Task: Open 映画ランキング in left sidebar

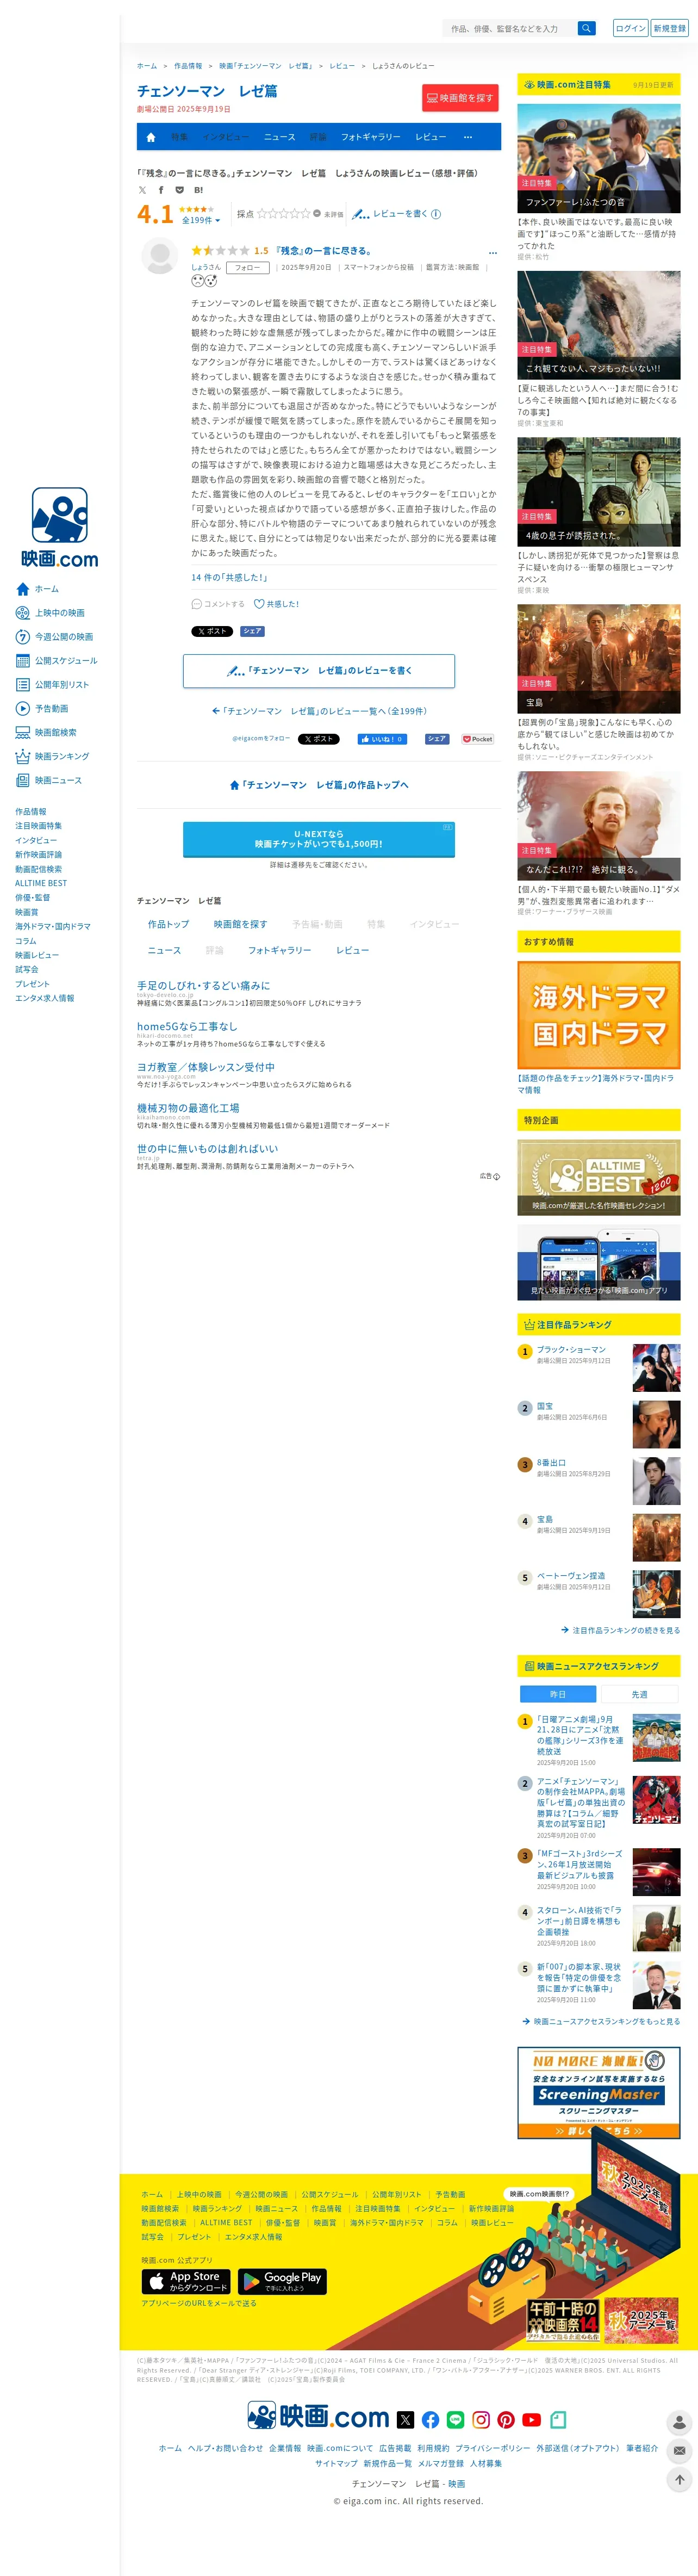Action: (52, 756)
